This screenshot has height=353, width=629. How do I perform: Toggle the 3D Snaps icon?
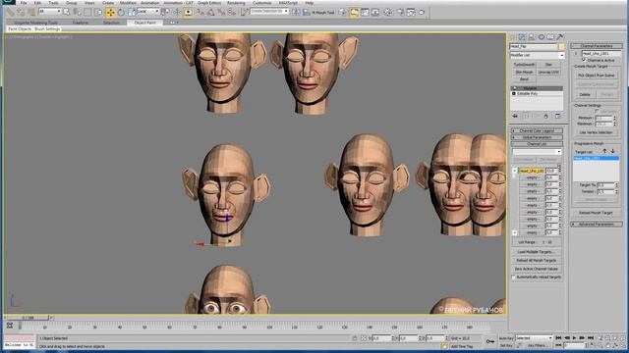(200, 13)
